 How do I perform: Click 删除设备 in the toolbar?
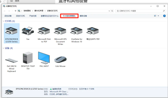(x=83, y=16)
